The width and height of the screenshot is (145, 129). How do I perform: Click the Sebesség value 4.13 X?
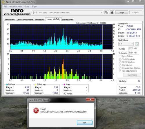pyautogui.click(x=137, y=93)
